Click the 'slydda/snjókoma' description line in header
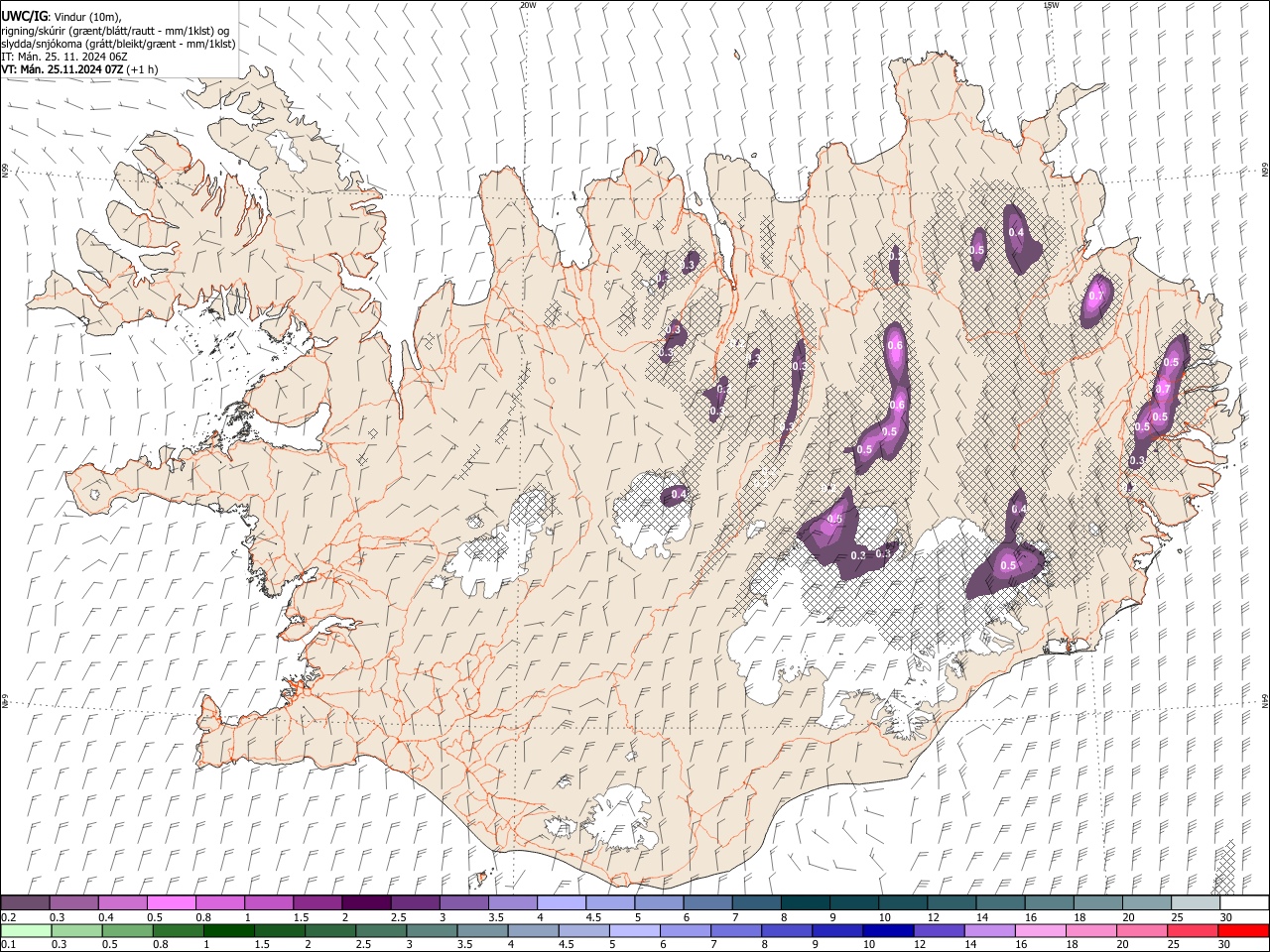 point(118,44)
